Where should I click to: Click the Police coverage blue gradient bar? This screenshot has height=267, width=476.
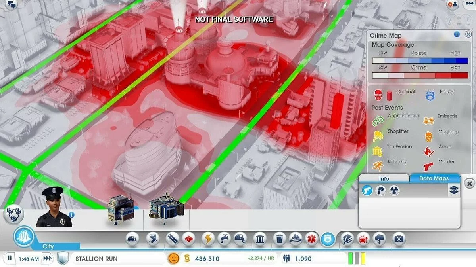click(420, 61)
